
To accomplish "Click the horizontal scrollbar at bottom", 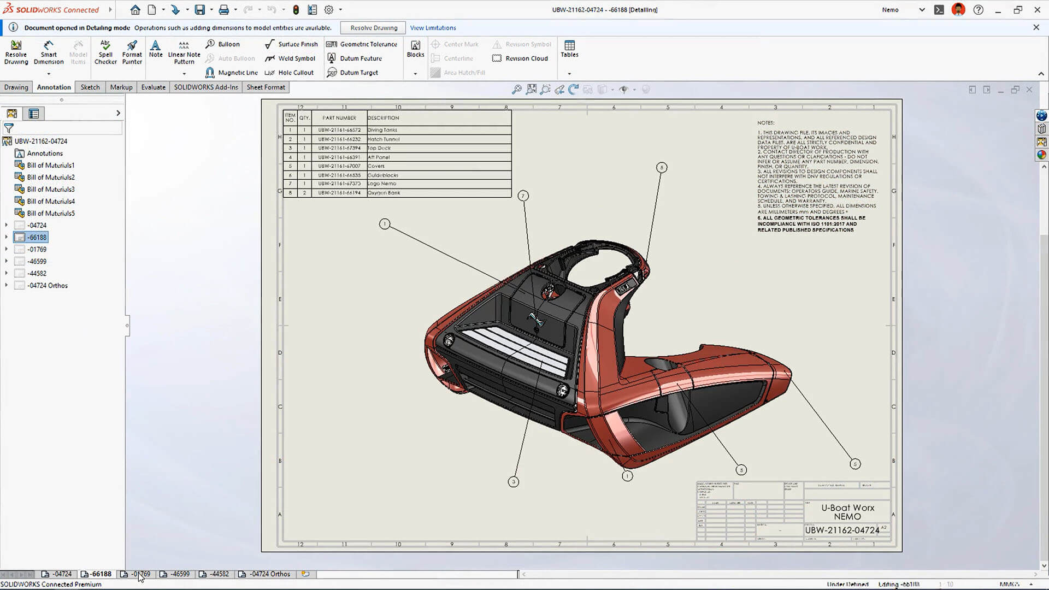I will point(780,574).
